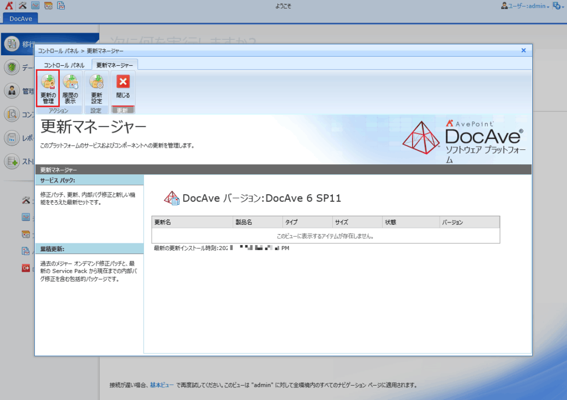Open 履歴の表示 (View History) in the ribbon
Screen dimensions: 567x400
click(70, 89)
